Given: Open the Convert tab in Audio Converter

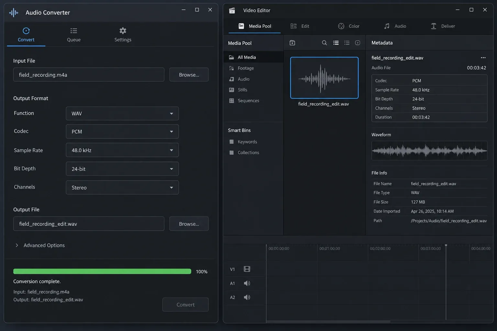Looking at the screenshot, I should tap(26, 35).
